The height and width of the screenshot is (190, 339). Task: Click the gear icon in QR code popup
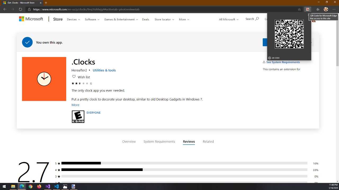(269, 58)
